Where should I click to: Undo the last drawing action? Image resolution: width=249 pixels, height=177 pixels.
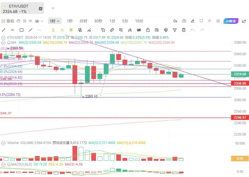pyautogui.click(x=193, y=30)
